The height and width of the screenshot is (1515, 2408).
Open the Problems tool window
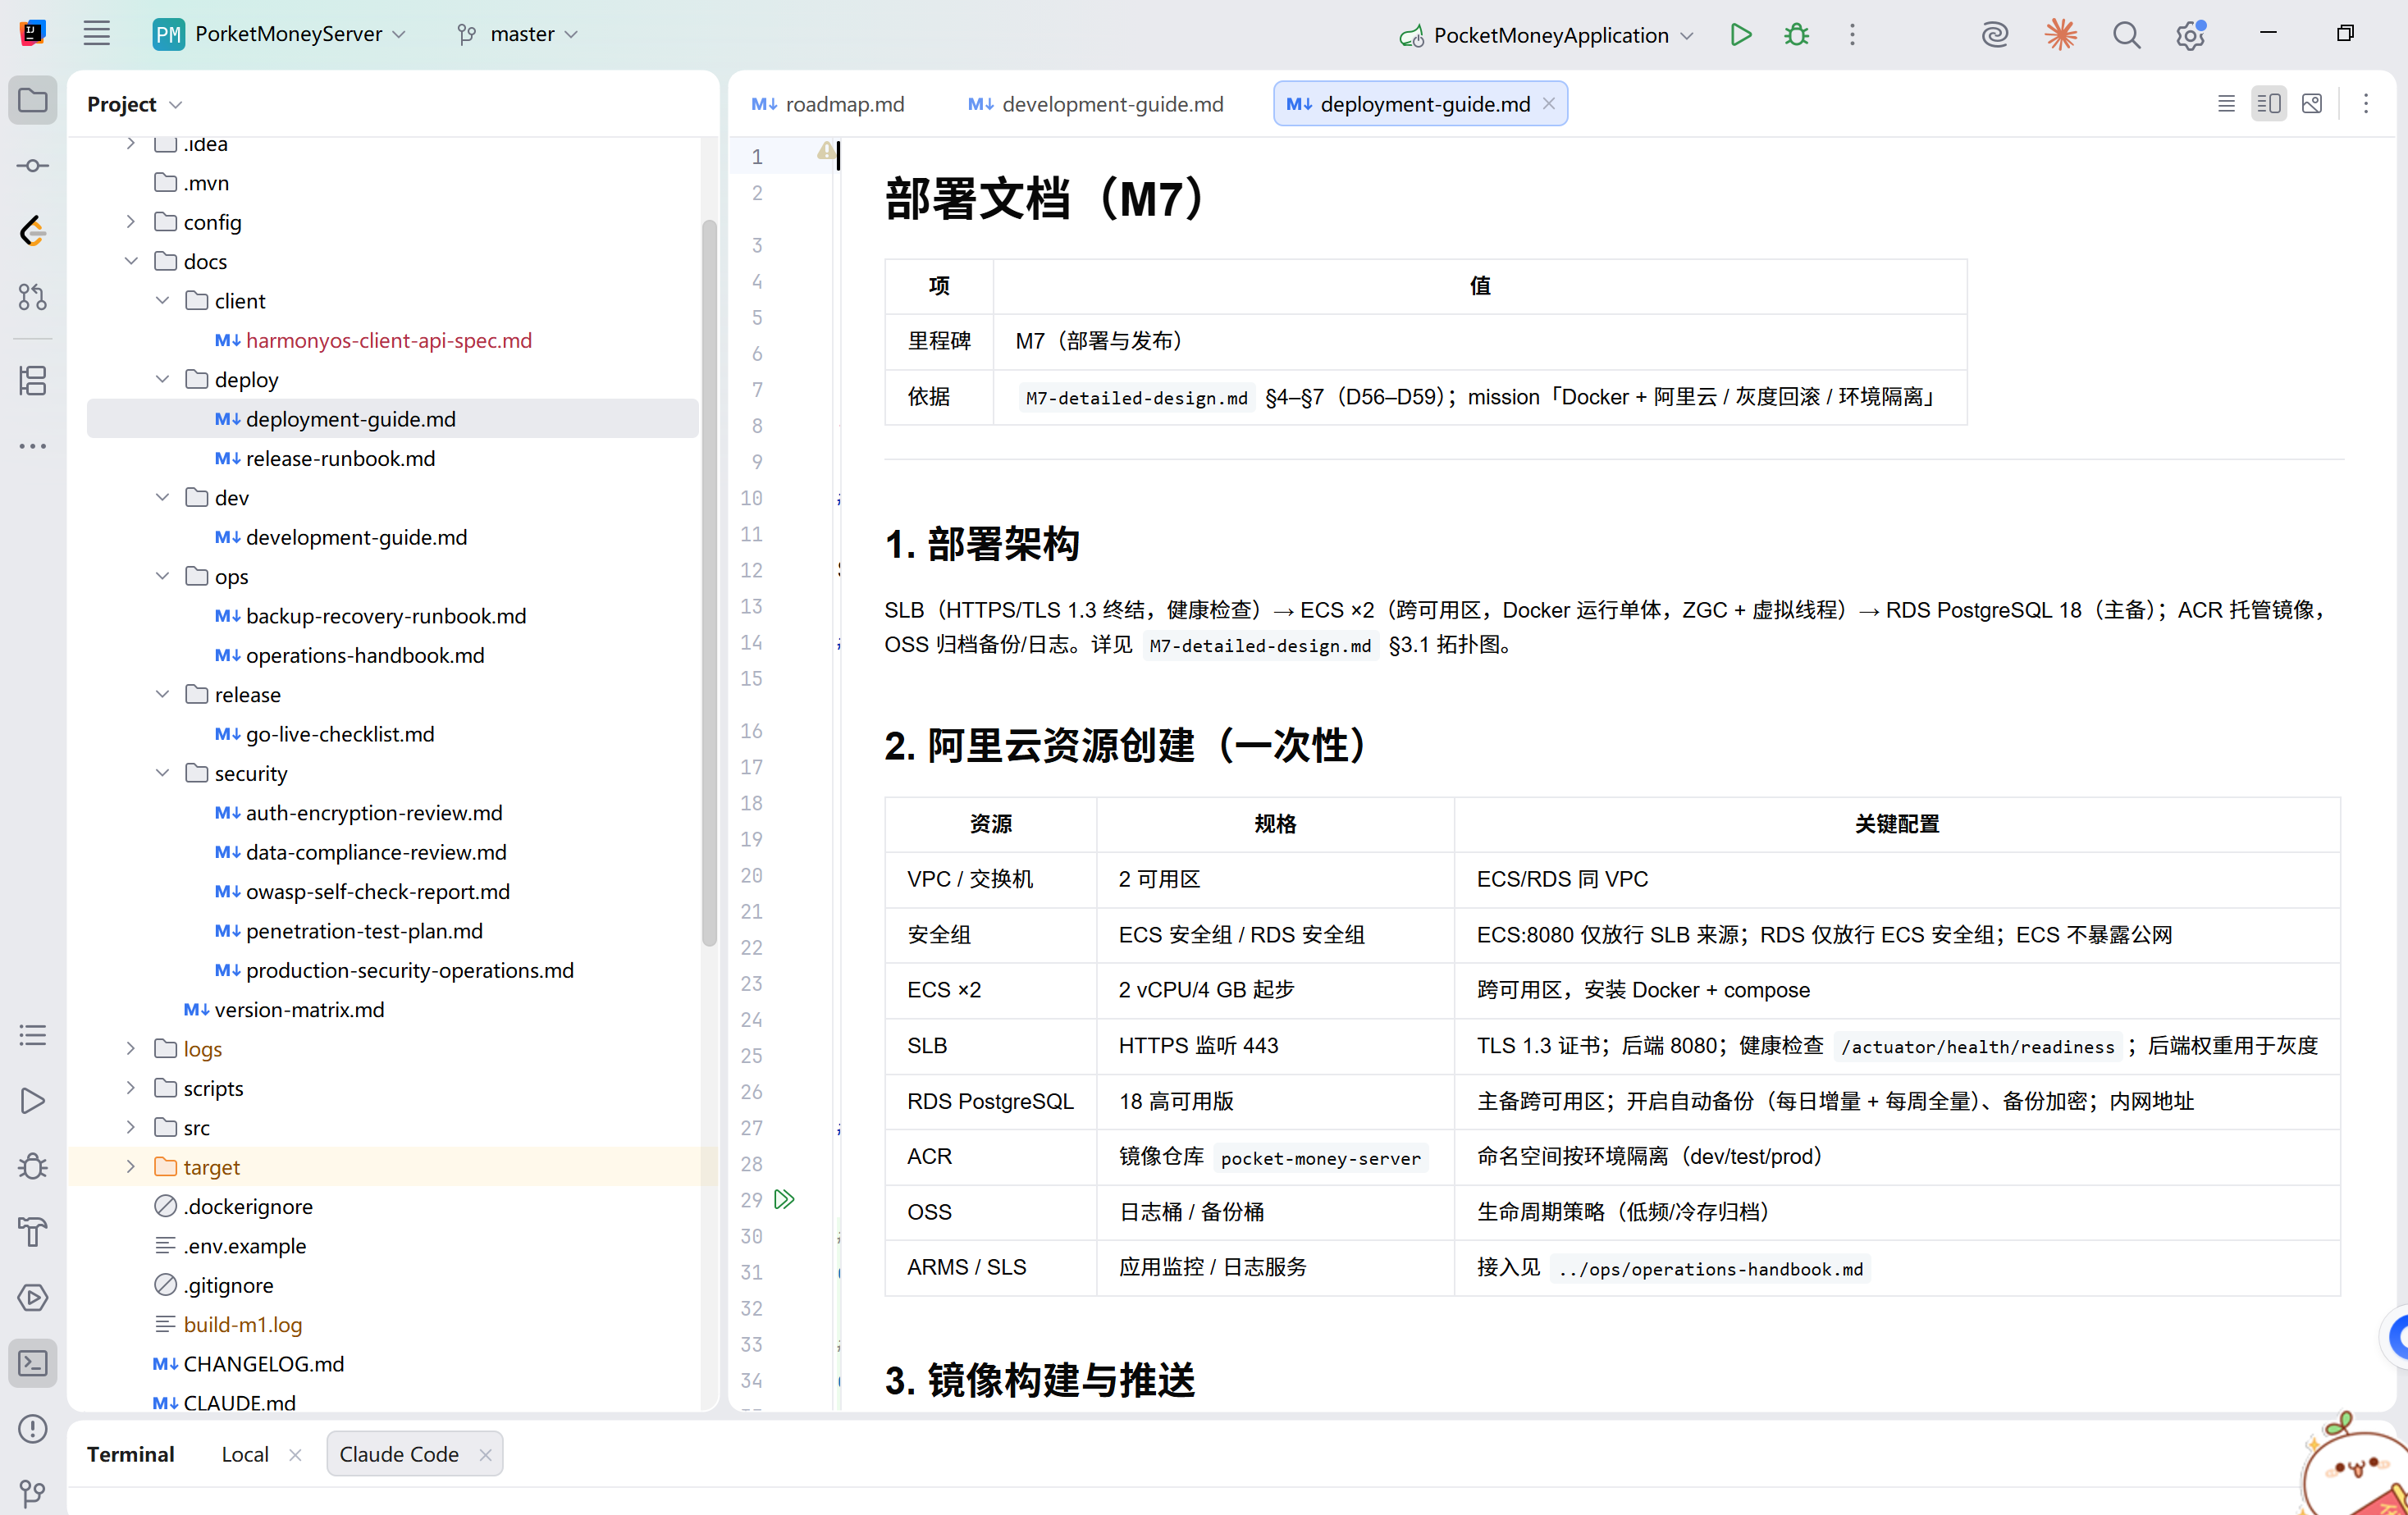tap(33, 1429)
